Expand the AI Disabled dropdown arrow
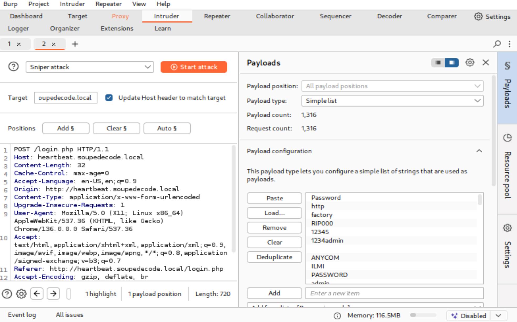The image size is (517, 322). [x=498, y=316]
